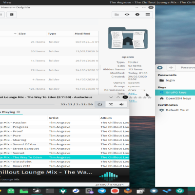Switch to the Now Playing playlist tab
The height and width of the screenshot is (195, 195).
click(x=8, y=112)
